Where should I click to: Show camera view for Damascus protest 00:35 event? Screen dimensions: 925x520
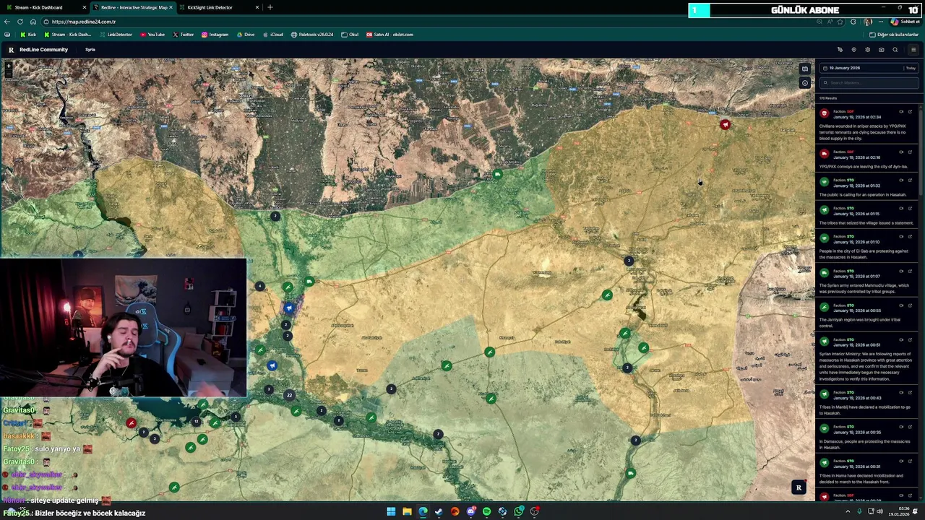pyautogui.click(x=901, y=427)
